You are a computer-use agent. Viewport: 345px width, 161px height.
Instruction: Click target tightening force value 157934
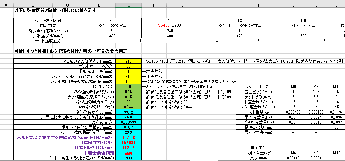click(128, 143)
